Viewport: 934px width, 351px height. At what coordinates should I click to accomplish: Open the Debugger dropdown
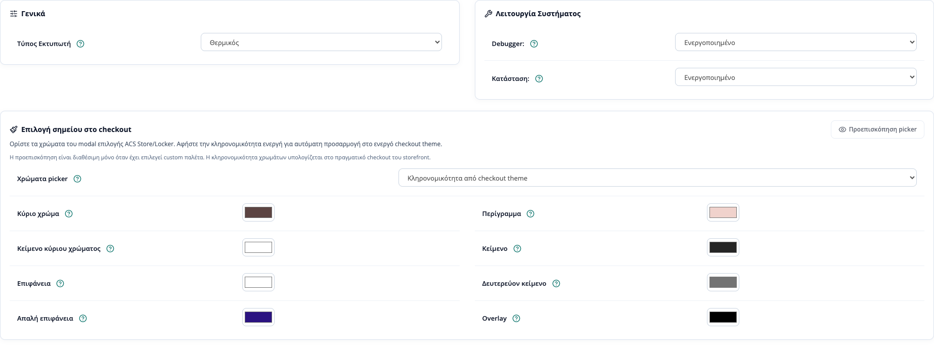pyautogui.click(x=795, y=42)
